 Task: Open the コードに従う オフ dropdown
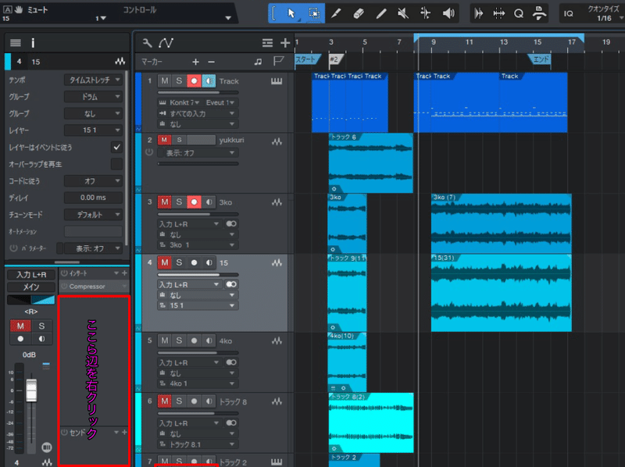tap(93, 181)
